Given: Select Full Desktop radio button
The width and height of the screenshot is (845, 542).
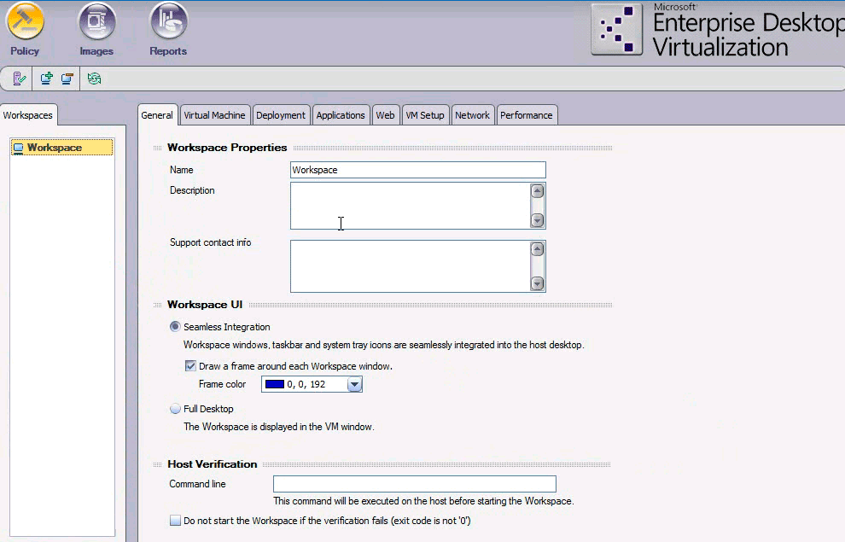Looking at the screenshot, I should [x=175, y=409].
